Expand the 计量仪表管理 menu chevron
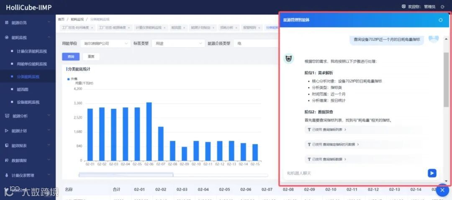 pyautogui.click(x=49, y=175)
